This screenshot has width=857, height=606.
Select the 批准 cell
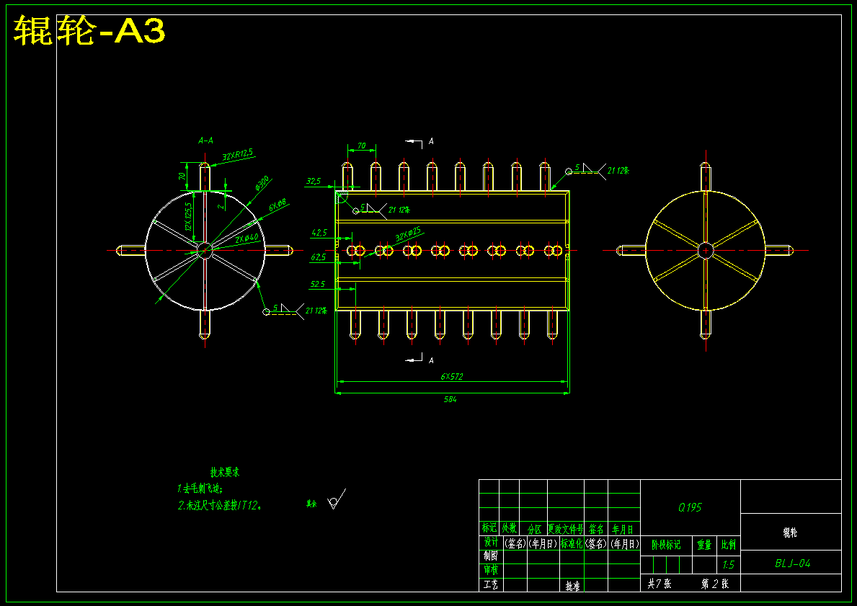(573, 586)
